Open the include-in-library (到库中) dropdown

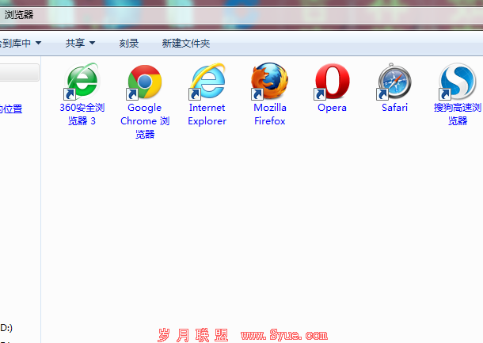[x=21, y=43]
